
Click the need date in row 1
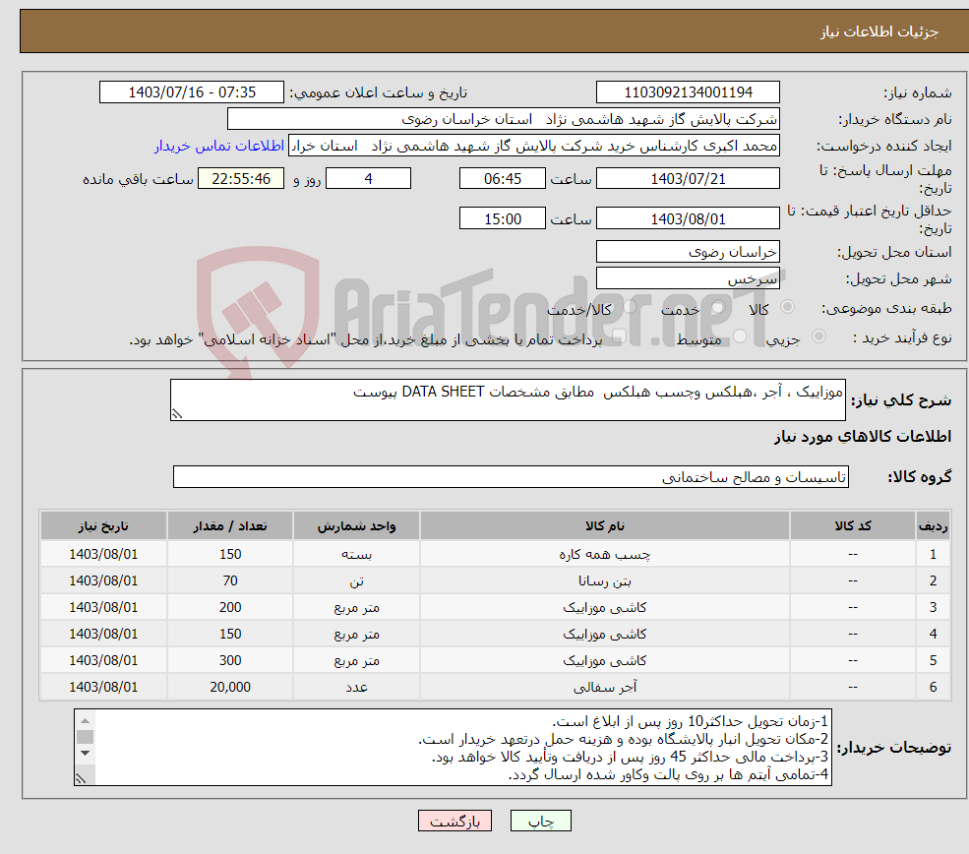point(103,554)
